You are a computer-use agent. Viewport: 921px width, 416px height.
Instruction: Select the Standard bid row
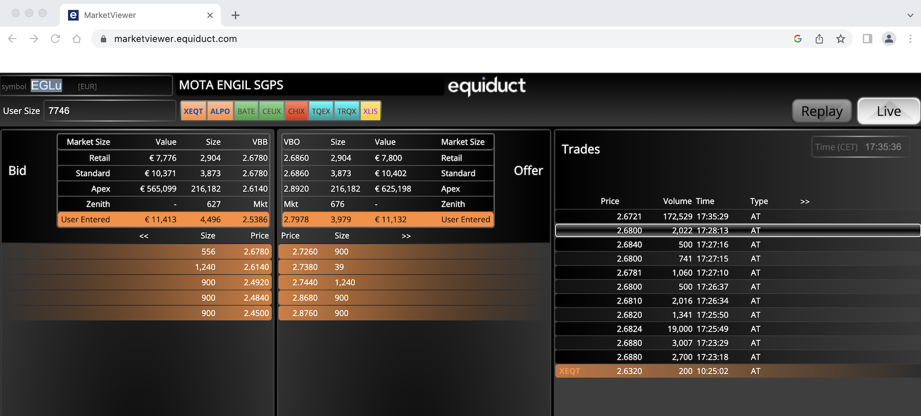pyautogui.click(x=163, y=173)
